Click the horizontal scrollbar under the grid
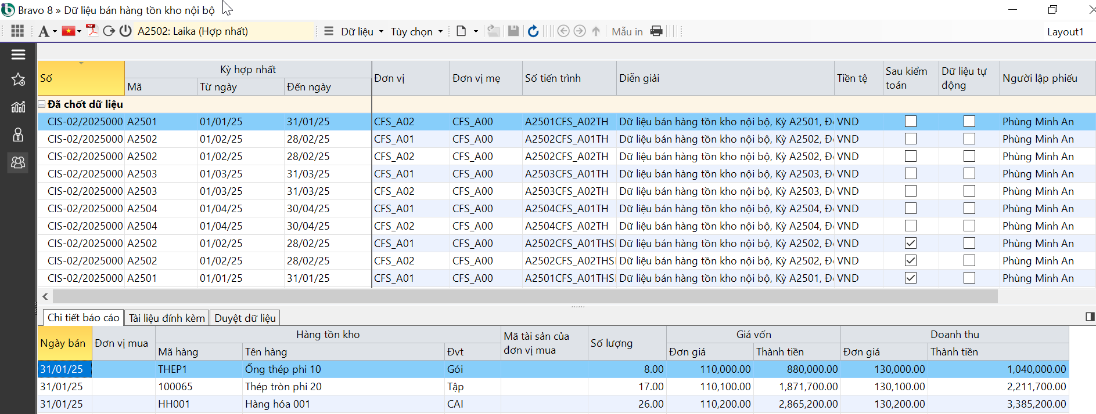 coord(523,296)
